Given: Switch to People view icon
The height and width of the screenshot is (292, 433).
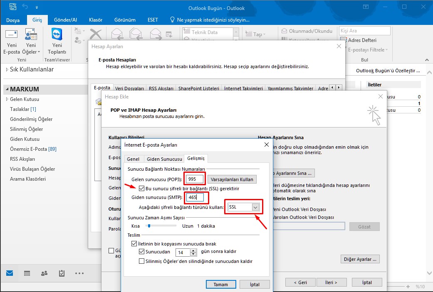Looking at the screenshot, I should point(44,273).
